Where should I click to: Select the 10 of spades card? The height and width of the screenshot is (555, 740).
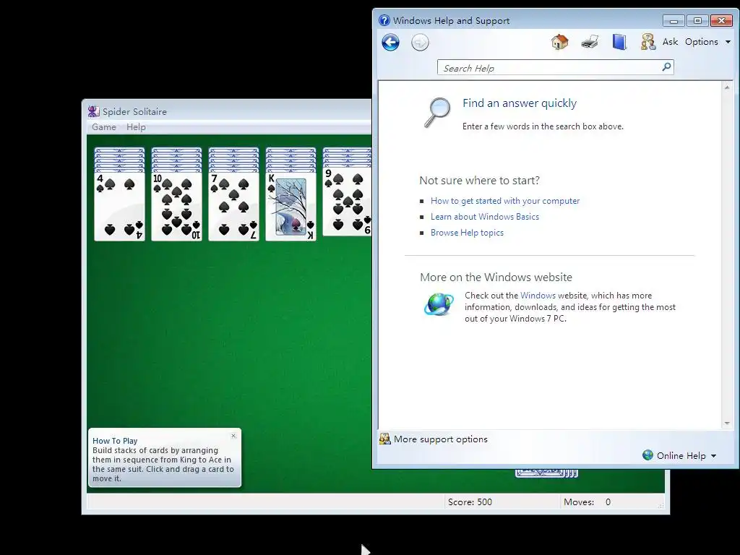pos(176,207)
